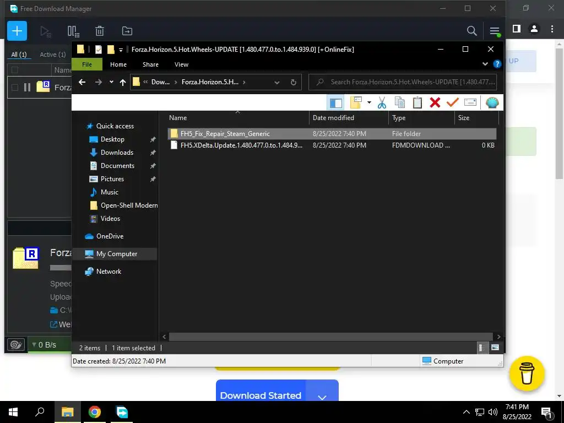Switch to the All (1) downloads tab
Image resolution: width=564 pixels, height=423 pixels.
pos(19,55)
